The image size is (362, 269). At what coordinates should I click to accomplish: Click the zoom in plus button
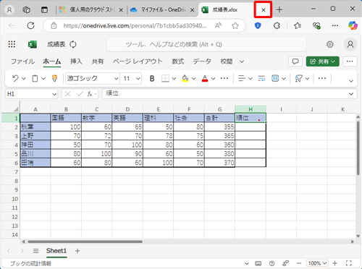pos(334,263)
